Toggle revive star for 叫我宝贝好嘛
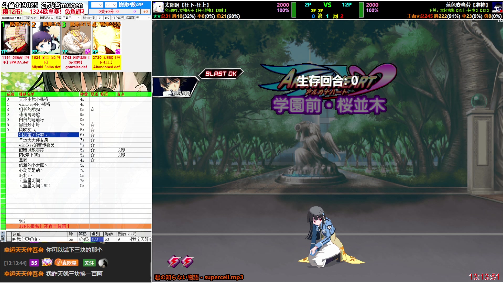 93,135
